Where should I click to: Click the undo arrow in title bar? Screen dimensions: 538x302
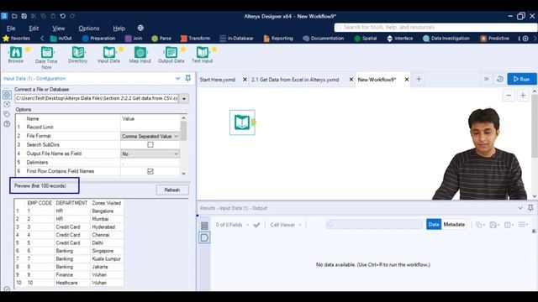pos(62,16)
